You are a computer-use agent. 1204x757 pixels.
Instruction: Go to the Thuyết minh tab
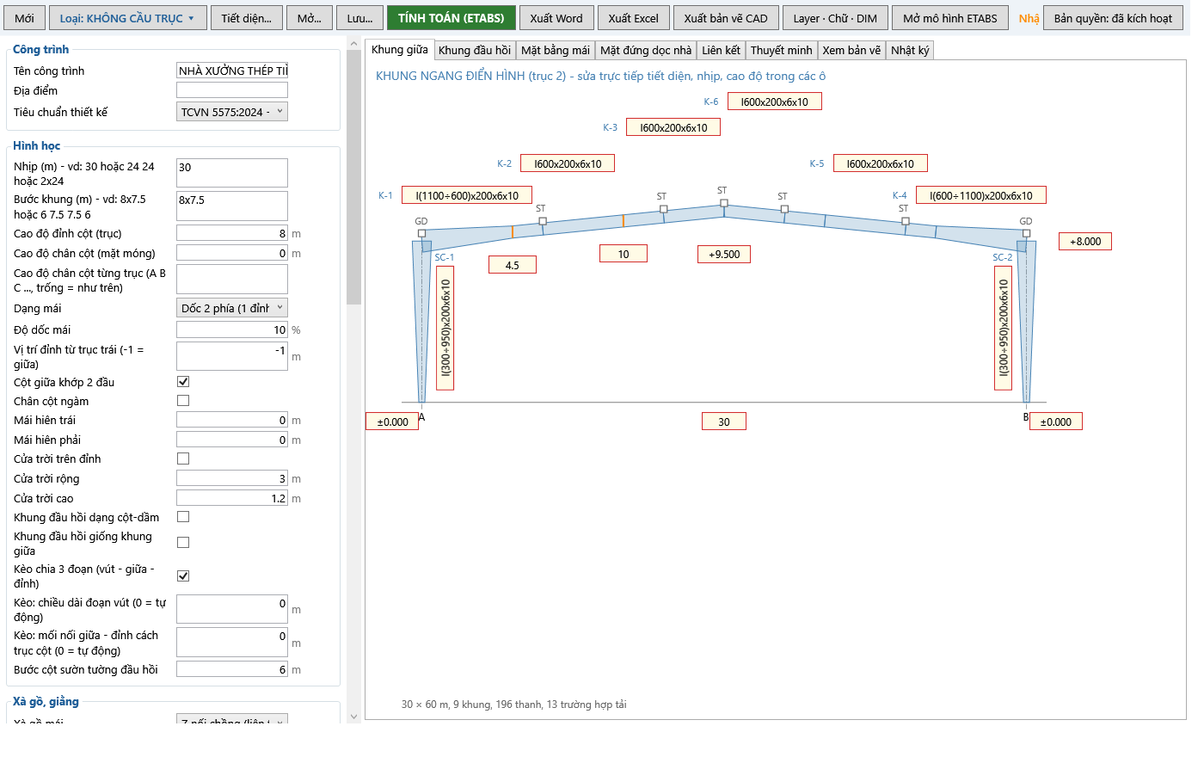pyautogui.click(x=781, y=51)
